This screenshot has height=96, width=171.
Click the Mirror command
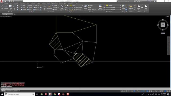[x=30, y=7]
